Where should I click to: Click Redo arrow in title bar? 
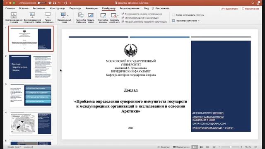(x=65, y=3)
